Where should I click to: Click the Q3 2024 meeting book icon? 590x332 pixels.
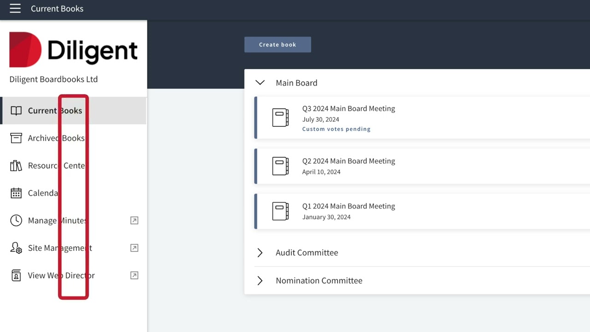tap(280, 118)
